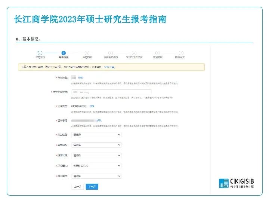
Task: Click the 01(居民身份证) certificate type value
Action: pos(79,106)
